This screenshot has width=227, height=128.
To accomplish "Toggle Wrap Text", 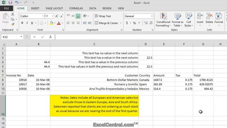I will pos(103,16).
